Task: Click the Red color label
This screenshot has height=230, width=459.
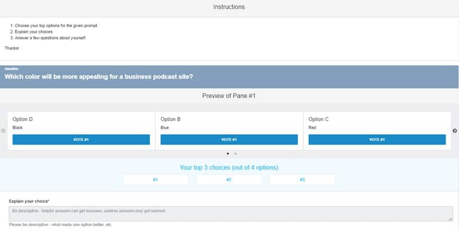Action: (312, 127)
